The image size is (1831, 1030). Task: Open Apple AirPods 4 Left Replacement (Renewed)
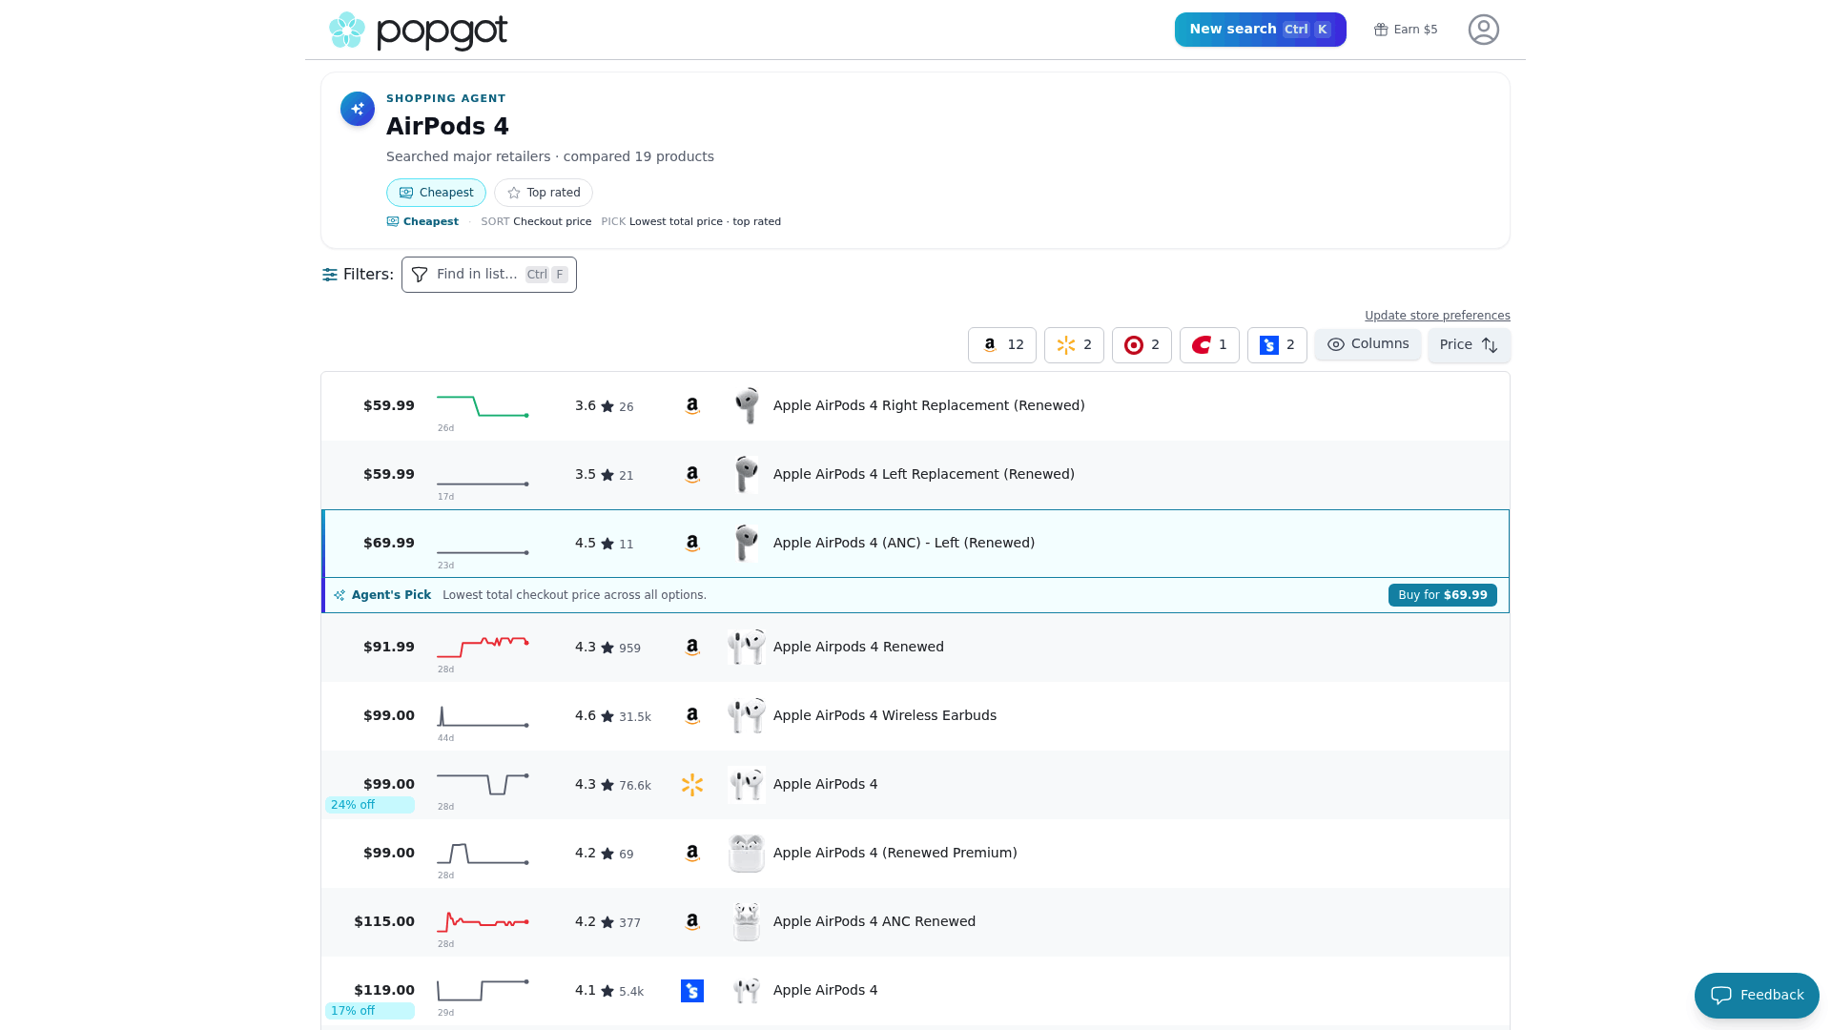923,475
